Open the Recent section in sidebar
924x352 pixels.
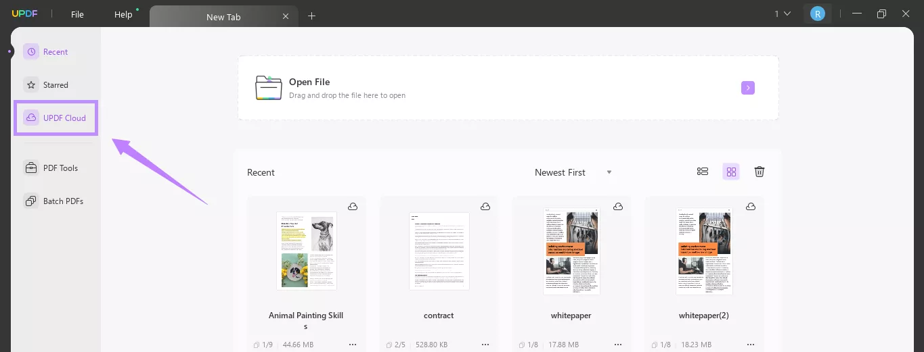point(46,52)
